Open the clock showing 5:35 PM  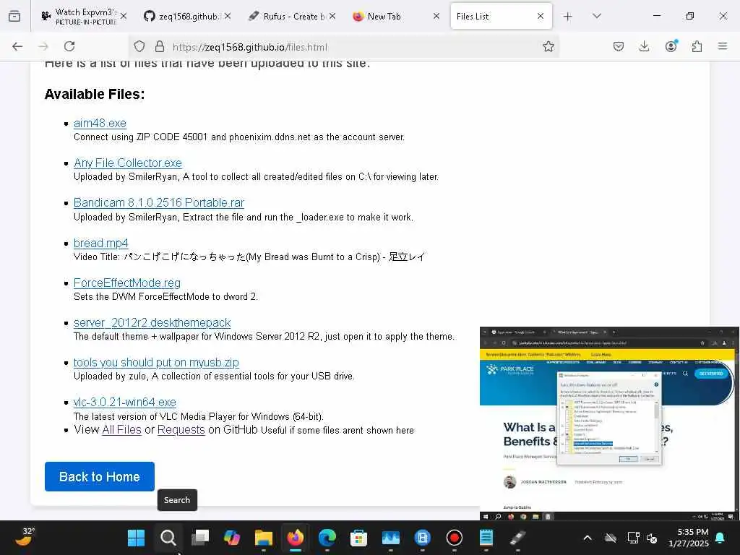tap(689, 538)
